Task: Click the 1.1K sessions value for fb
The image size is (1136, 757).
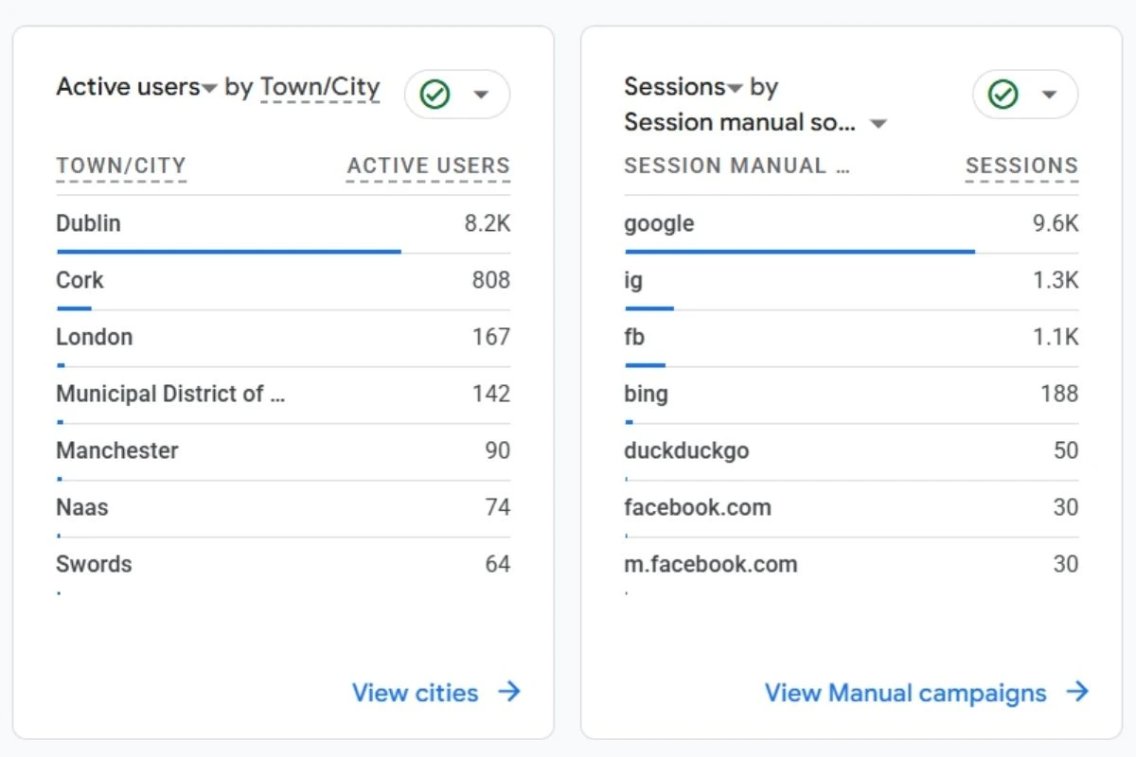Action: click(x=1056, y=337)
